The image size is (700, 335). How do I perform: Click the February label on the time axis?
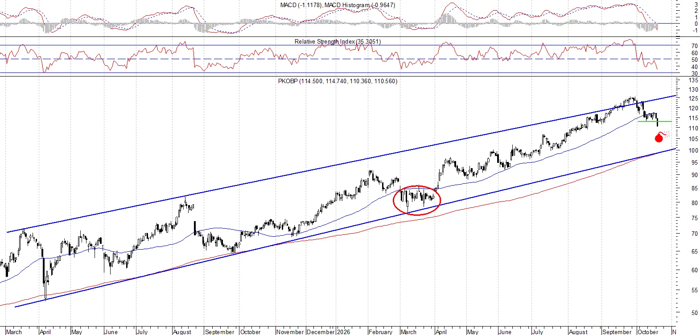click(x=380, y=332)
